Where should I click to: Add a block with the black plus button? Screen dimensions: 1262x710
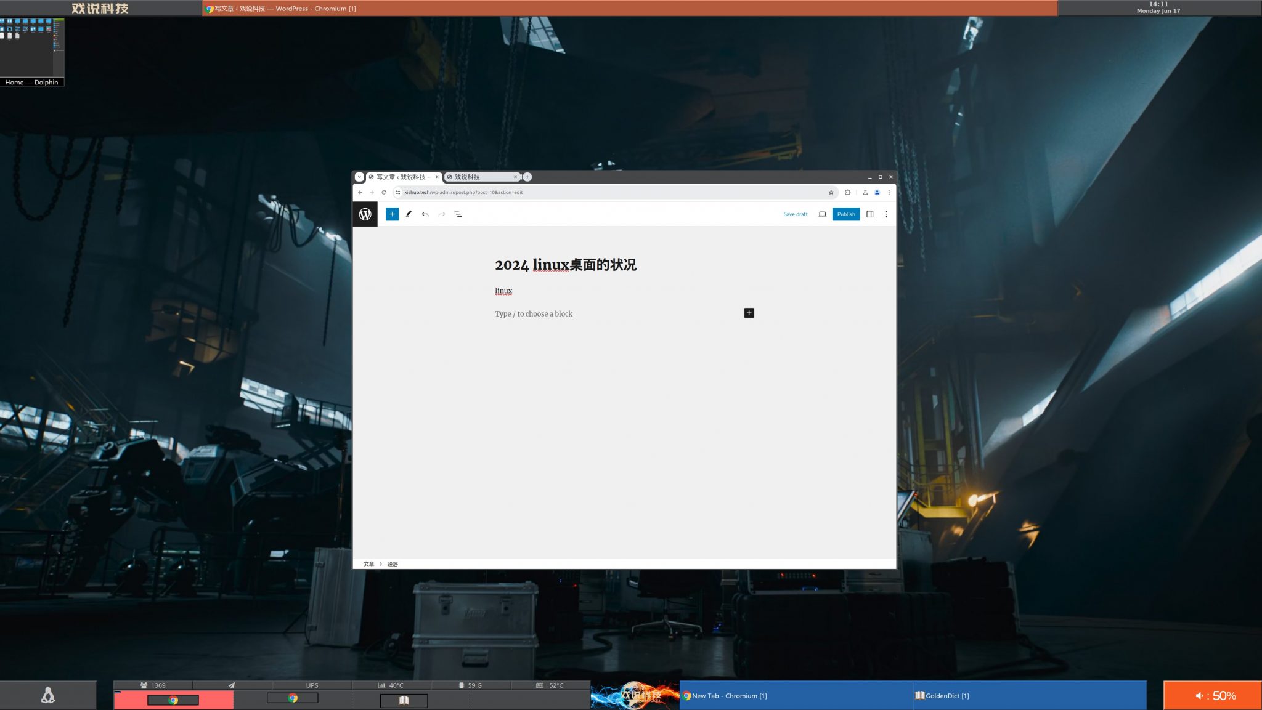749,313
